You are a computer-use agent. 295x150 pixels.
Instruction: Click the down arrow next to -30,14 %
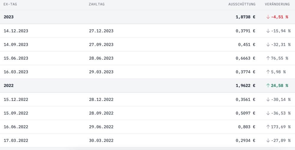(268, 100)
